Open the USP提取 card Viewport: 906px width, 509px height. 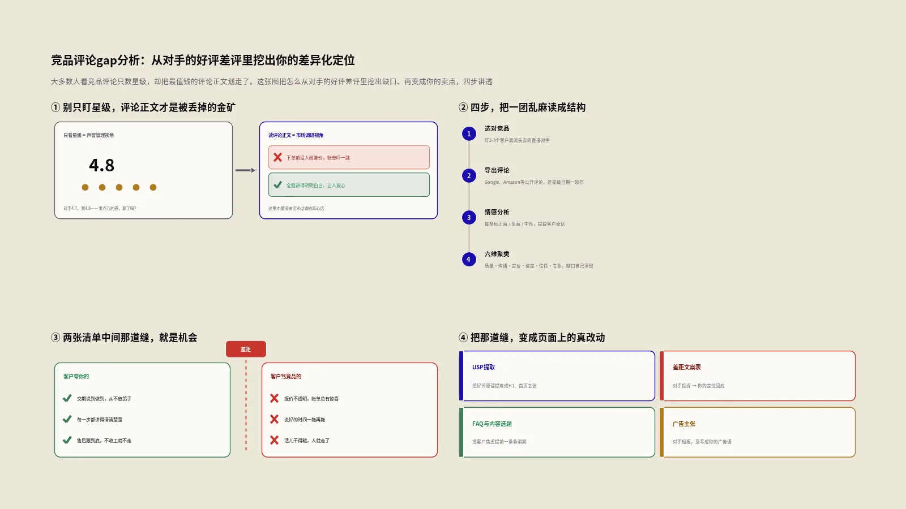[x=557, y=376]
